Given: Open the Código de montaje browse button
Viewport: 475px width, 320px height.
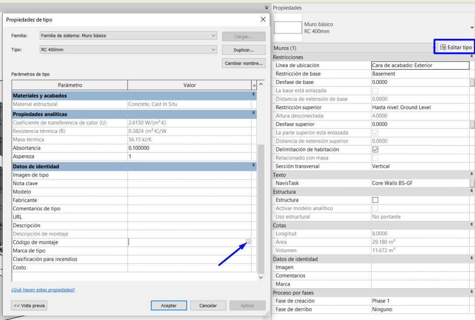Looking at the screenshot, I should tap(248, 242).
